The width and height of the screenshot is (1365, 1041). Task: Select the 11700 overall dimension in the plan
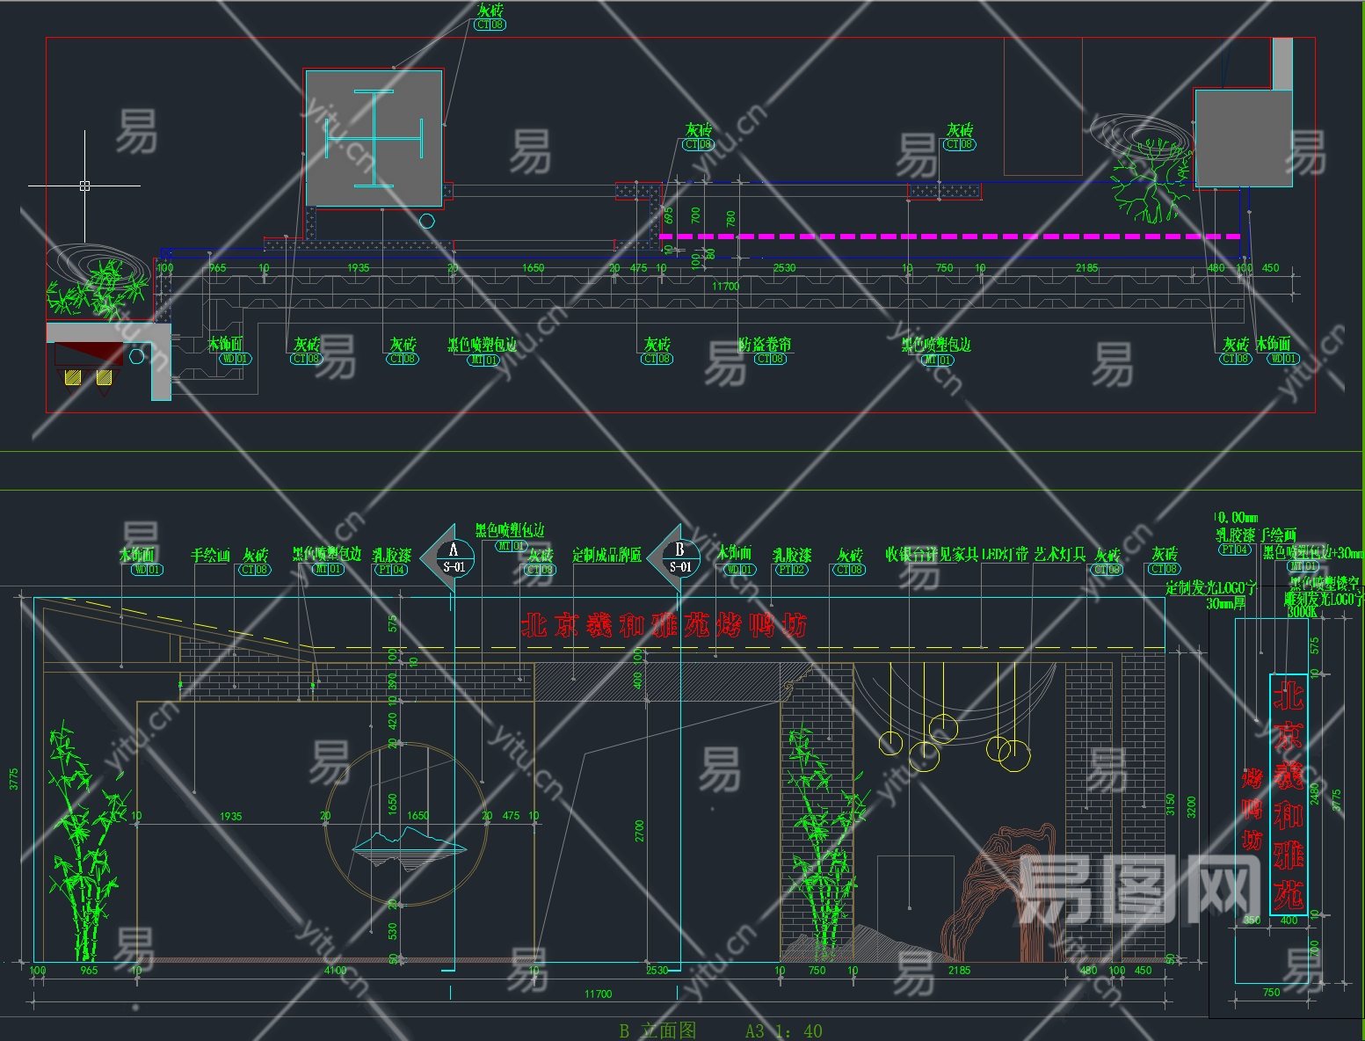(725, 287)
